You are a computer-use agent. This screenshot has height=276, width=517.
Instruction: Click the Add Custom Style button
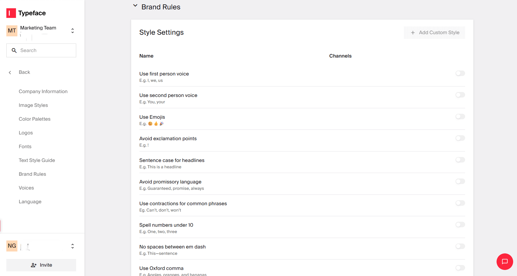coord(434,33)
